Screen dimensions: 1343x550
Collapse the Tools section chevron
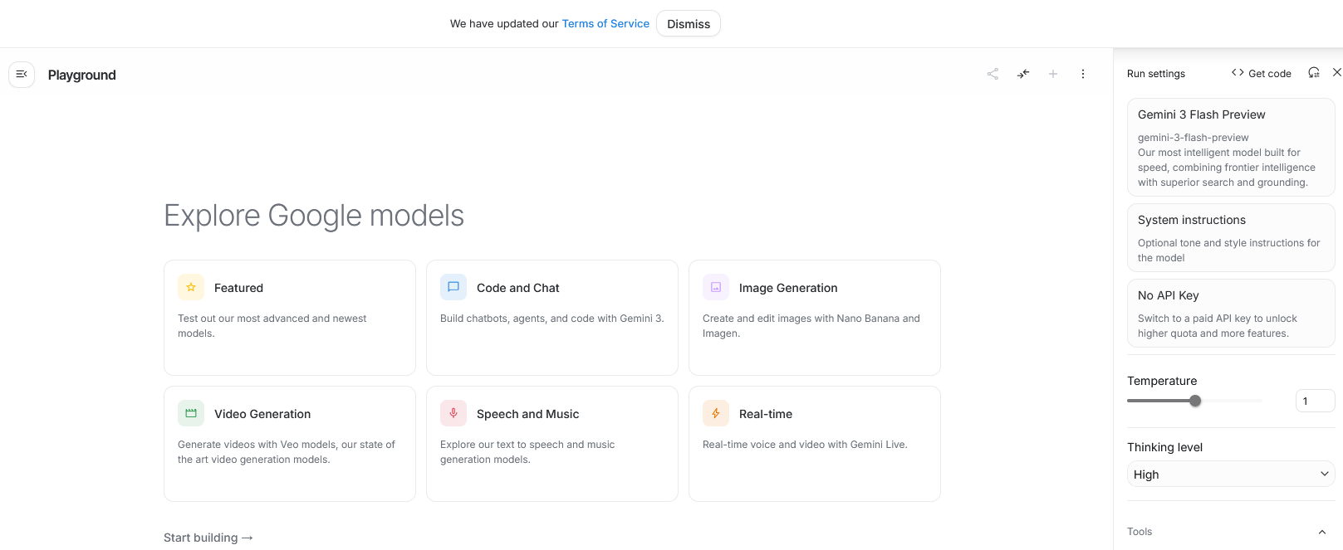(1322, 532)
